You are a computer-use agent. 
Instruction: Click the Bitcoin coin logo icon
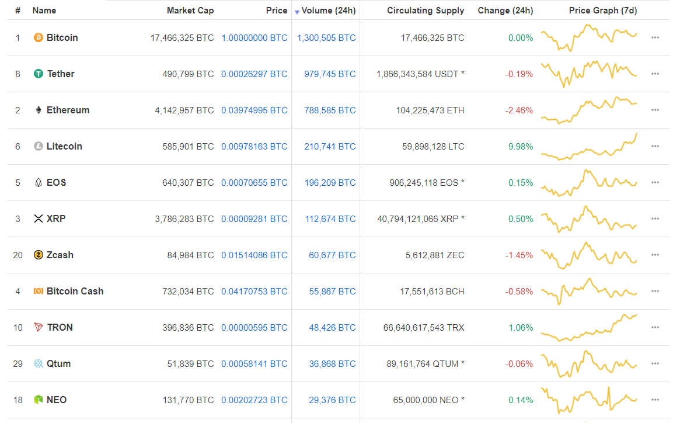coord(39,38)
